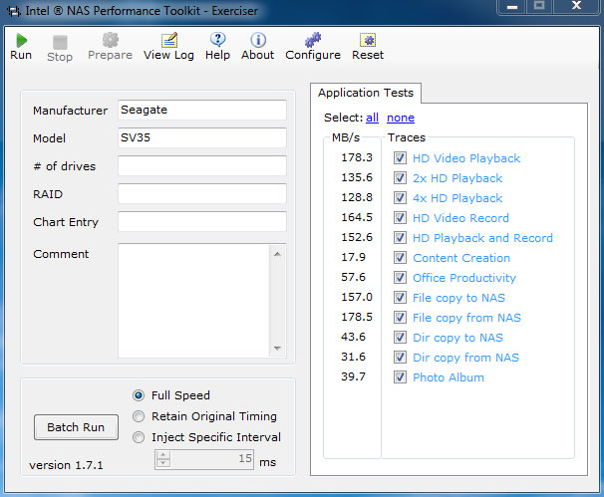This screenshot has width=604, height=497.
Task: Choose Retain Original Timing option
Action: pos(139,416)
